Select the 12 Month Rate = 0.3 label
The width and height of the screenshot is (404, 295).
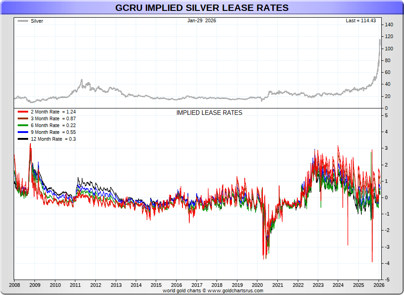[53, 139]
